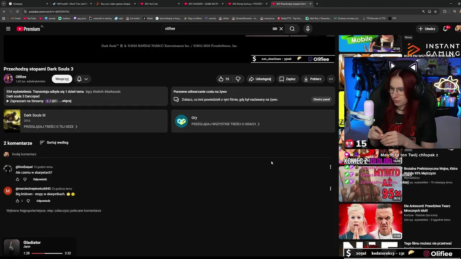This screenshot has width=461, height=259.
Task: Like the marcinchreptowicz6843 comment
Action: 17,201
